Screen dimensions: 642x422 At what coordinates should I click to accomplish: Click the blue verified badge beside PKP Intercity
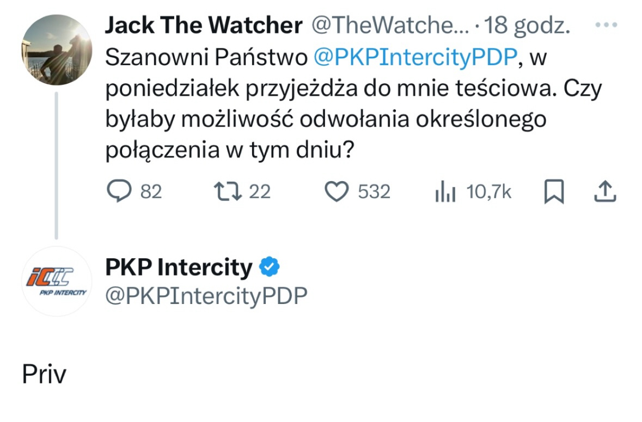click(x=269, y=268)
